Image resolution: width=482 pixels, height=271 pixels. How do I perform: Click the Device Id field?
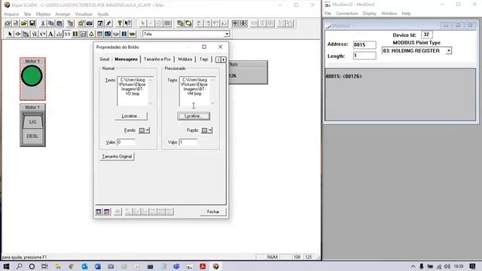(x=427, y=35)
